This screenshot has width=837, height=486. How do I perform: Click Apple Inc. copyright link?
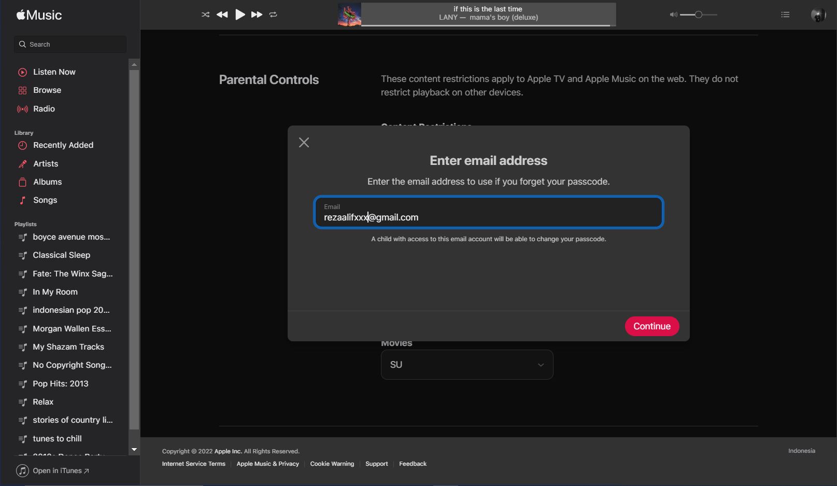(x=228, y=451)
